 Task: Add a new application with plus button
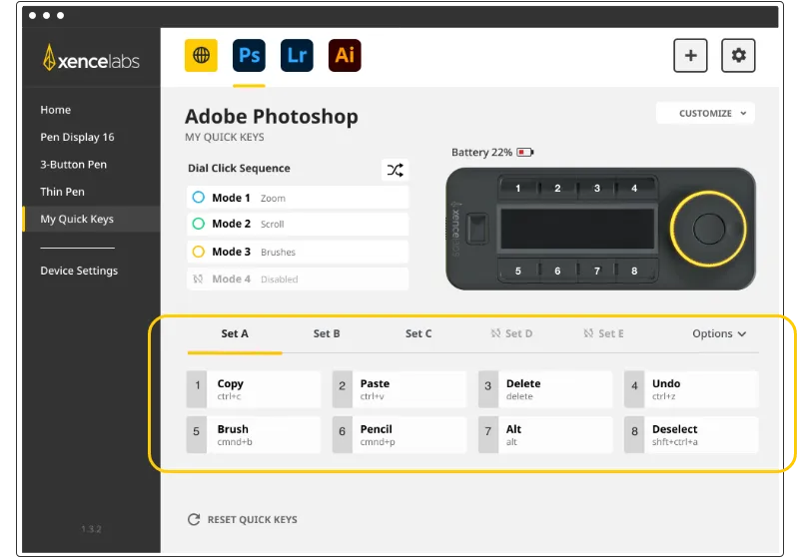[690, 55]
